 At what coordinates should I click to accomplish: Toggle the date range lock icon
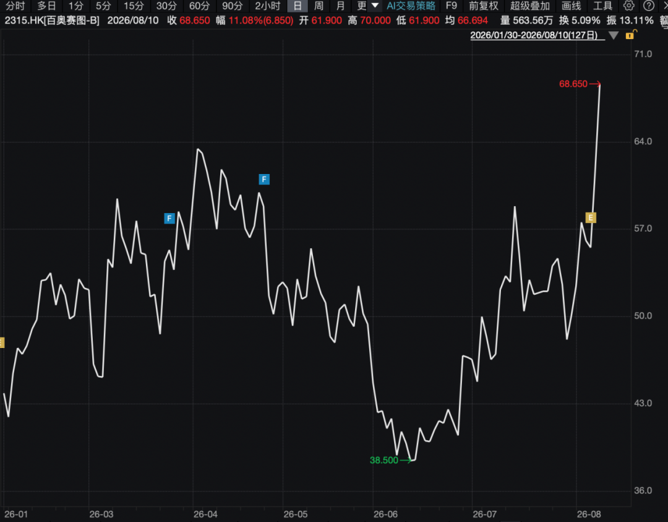pos(631,35)
